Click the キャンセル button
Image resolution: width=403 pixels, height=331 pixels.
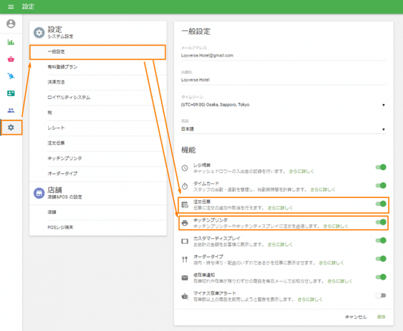click(355, 316)
